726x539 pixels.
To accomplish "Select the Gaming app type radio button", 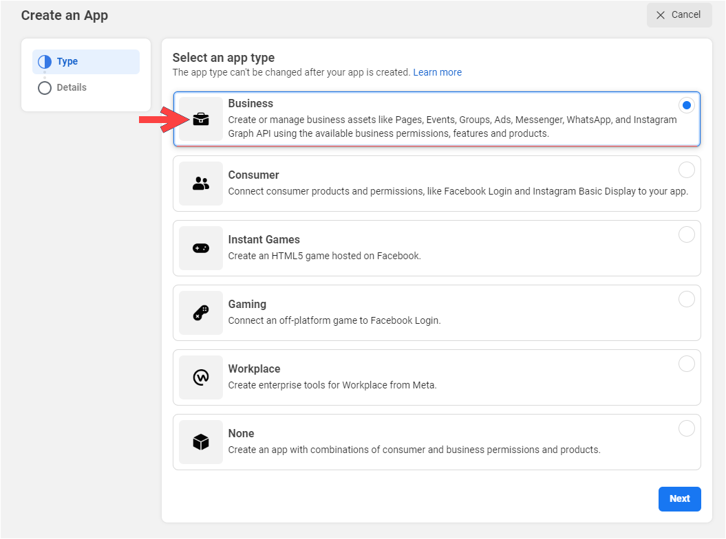I will click(x=687, y=299).
